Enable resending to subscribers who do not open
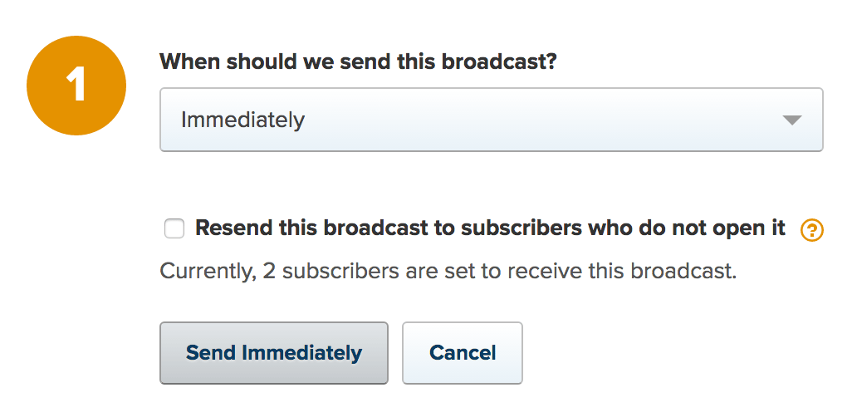The image size is (852, 417). [x=174, y=228]
